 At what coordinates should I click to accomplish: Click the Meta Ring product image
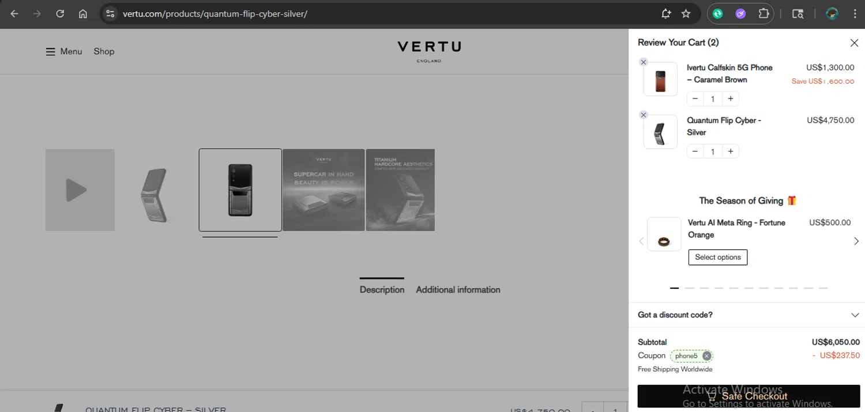[664, 234]
